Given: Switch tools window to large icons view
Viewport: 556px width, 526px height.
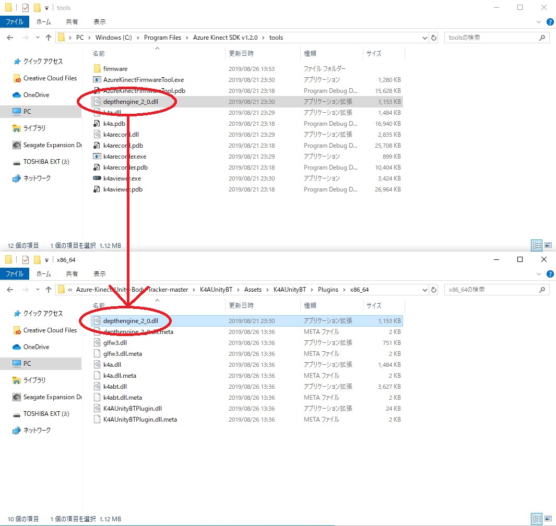Looking at the screenshot, I should (x=548, y=245).
